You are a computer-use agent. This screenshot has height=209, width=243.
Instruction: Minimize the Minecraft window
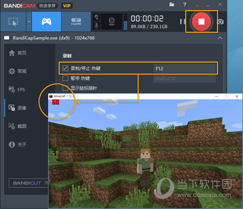tap(217, 96)
